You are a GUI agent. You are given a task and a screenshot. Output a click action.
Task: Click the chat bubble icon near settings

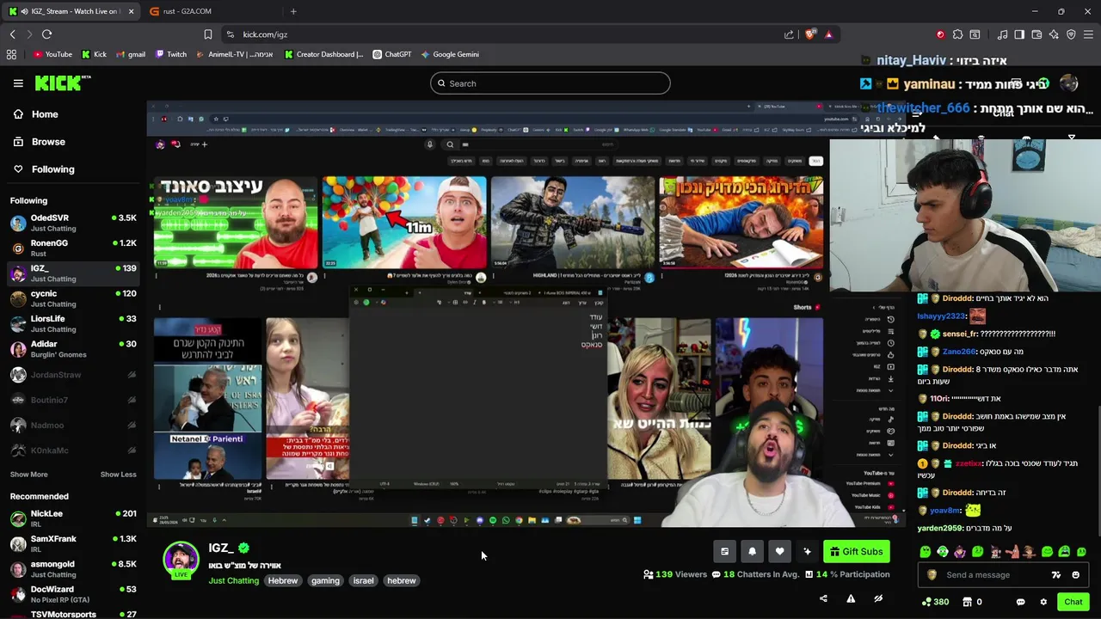[x=1020, y=602]
